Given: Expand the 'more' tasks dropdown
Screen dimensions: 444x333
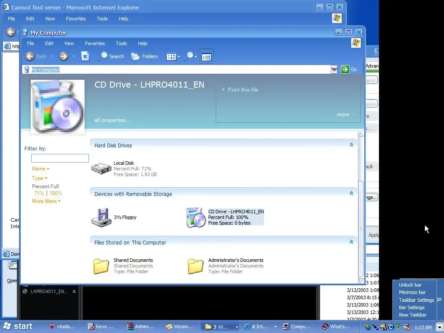Looking at the screenshot, I should (345, 114).
